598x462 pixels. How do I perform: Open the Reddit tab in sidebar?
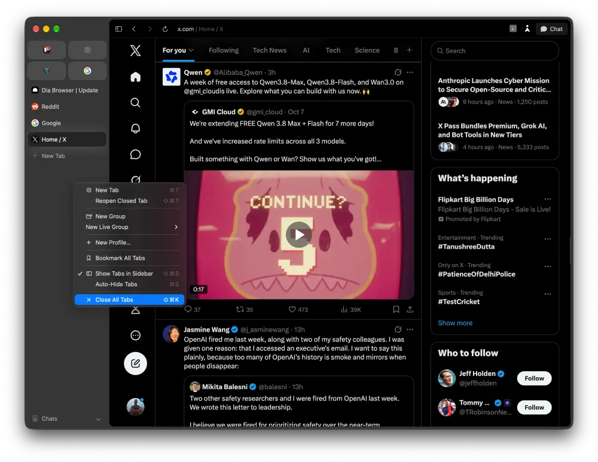coord(67,107)
